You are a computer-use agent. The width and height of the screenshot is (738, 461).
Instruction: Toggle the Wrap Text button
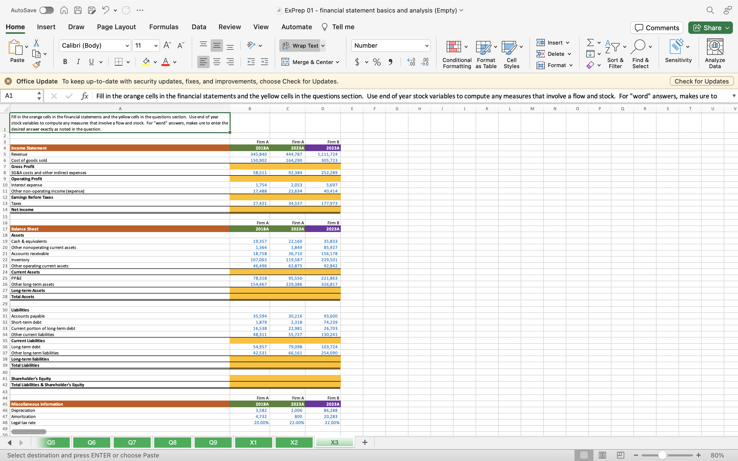click(300, 46)
